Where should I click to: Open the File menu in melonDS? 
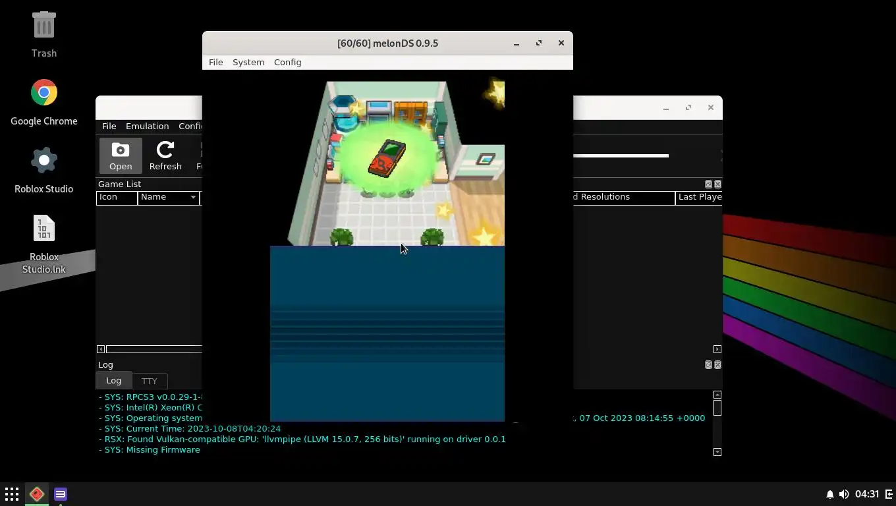215,62
